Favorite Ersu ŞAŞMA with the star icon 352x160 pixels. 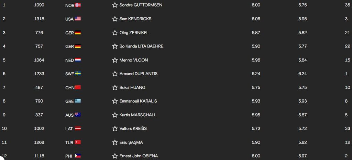tap(115, 142)
